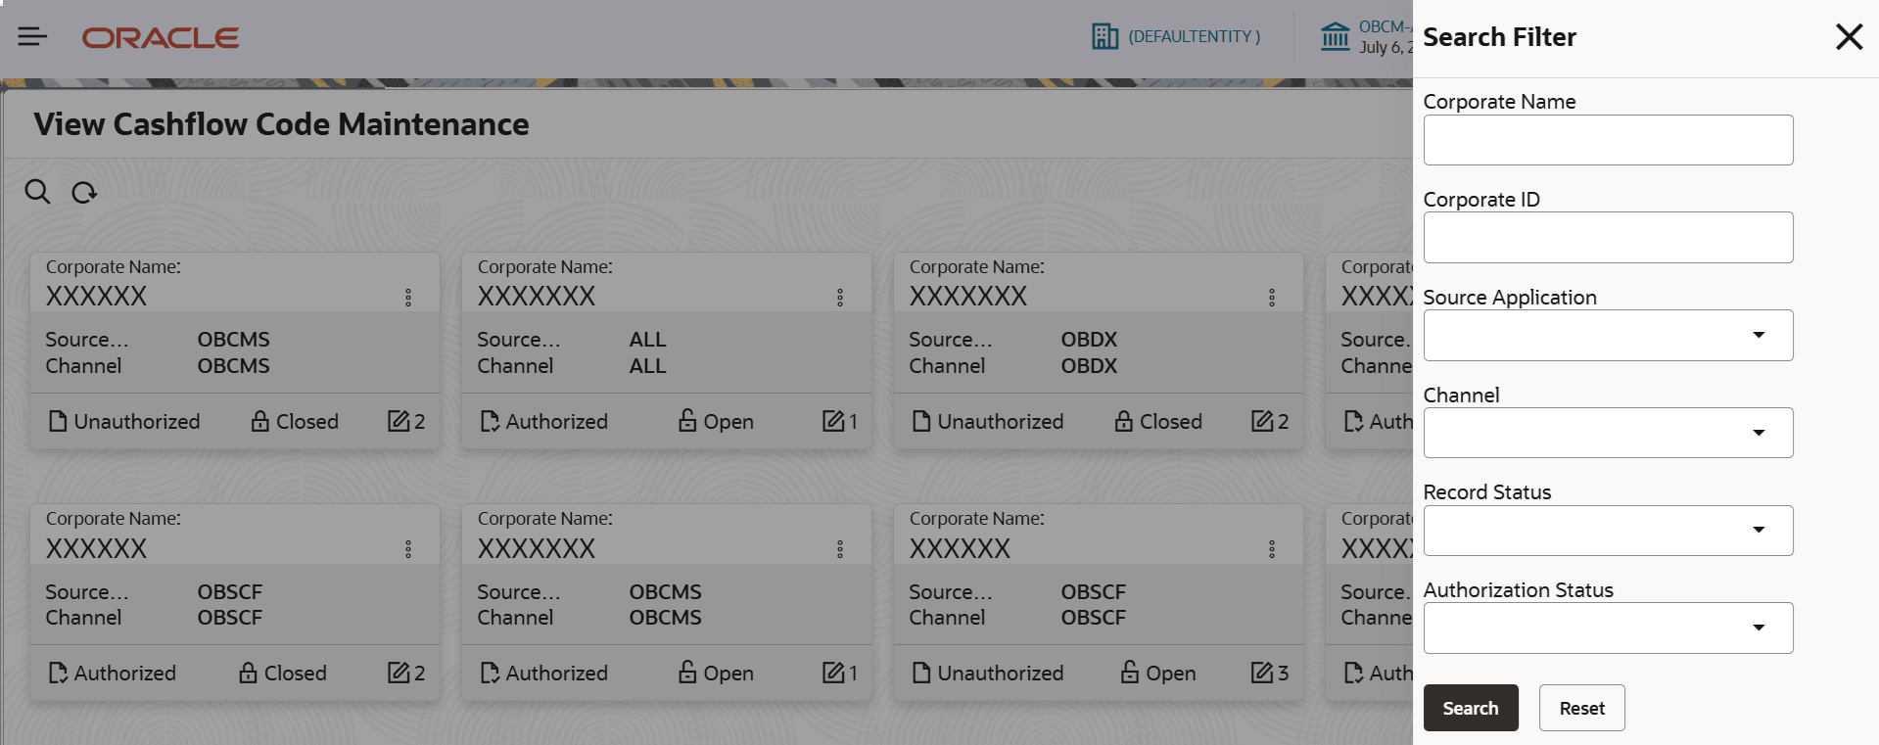The image size is (1879, 745).
Task: Focus the Corporate Name input field
Action: click(1608, 140)
